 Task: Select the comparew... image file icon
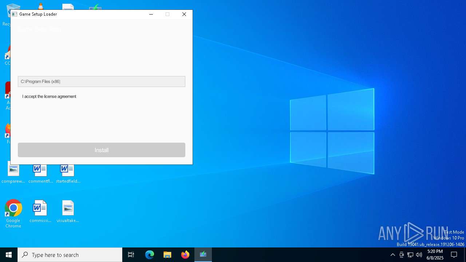pyautogui.click(x=13, y=173)
